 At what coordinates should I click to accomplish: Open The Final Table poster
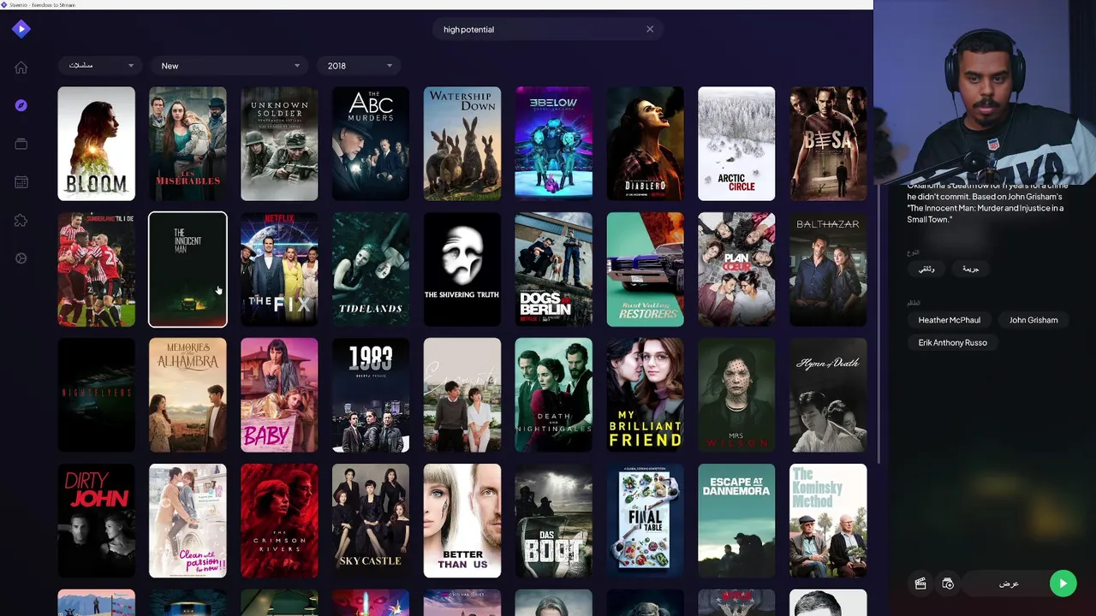[x=645, y=521]
